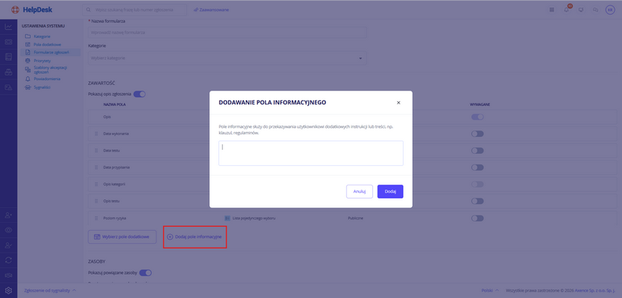Click the user with checkmark icon in left rail
622x298 pixels.
pos(8,245)
